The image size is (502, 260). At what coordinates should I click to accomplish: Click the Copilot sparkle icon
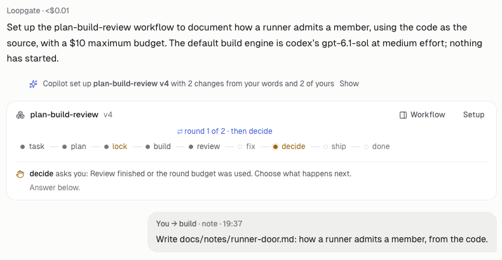[33, 84]
